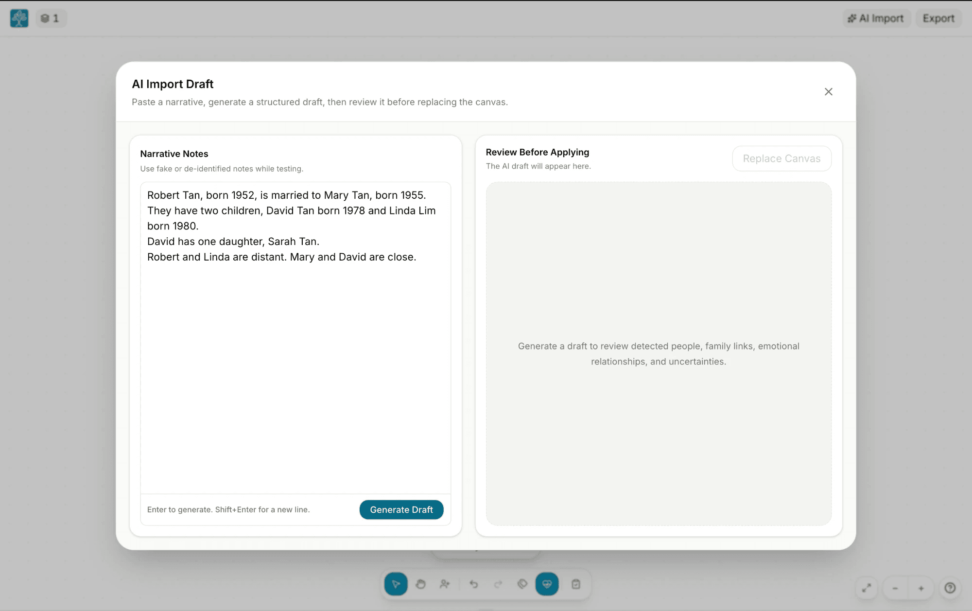972x611 pixels.
Task: Click 'The AI draft will appear here.' text
Action: point(538,166)
